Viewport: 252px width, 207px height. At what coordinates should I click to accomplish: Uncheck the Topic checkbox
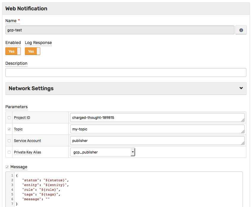9,129
